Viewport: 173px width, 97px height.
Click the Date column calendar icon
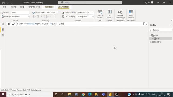155,39
